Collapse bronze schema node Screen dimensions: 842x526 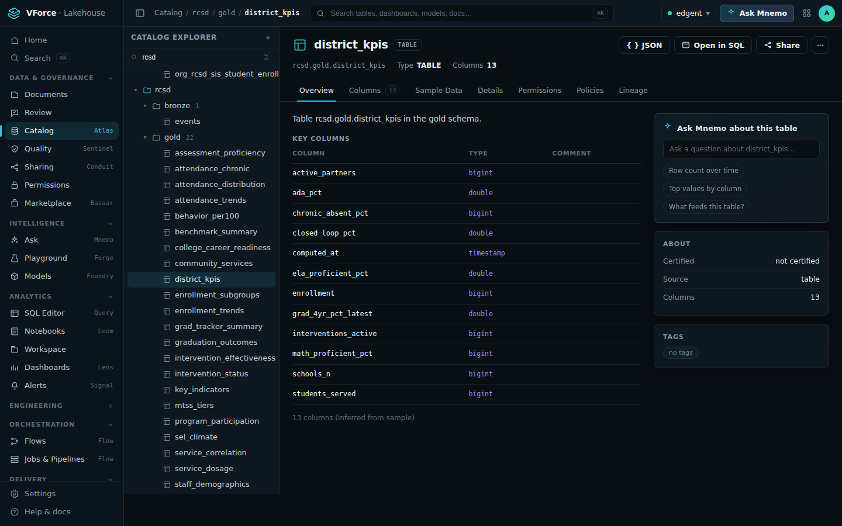pyautogui.click(x=145, y=106)
